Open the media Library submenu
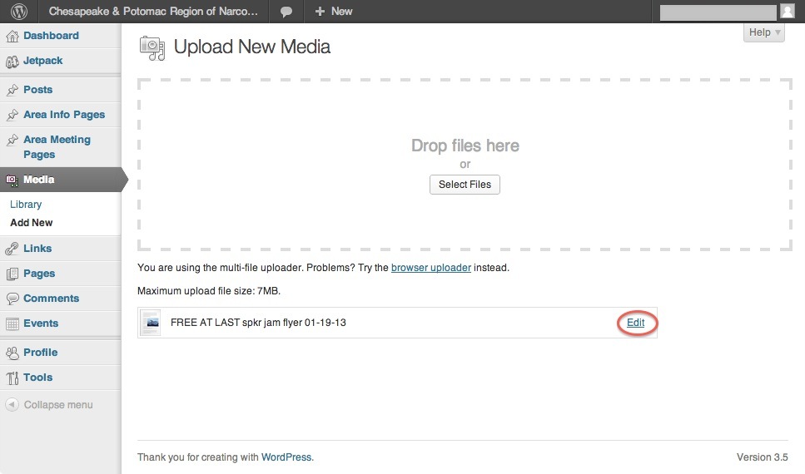 (x=26, y=205)
